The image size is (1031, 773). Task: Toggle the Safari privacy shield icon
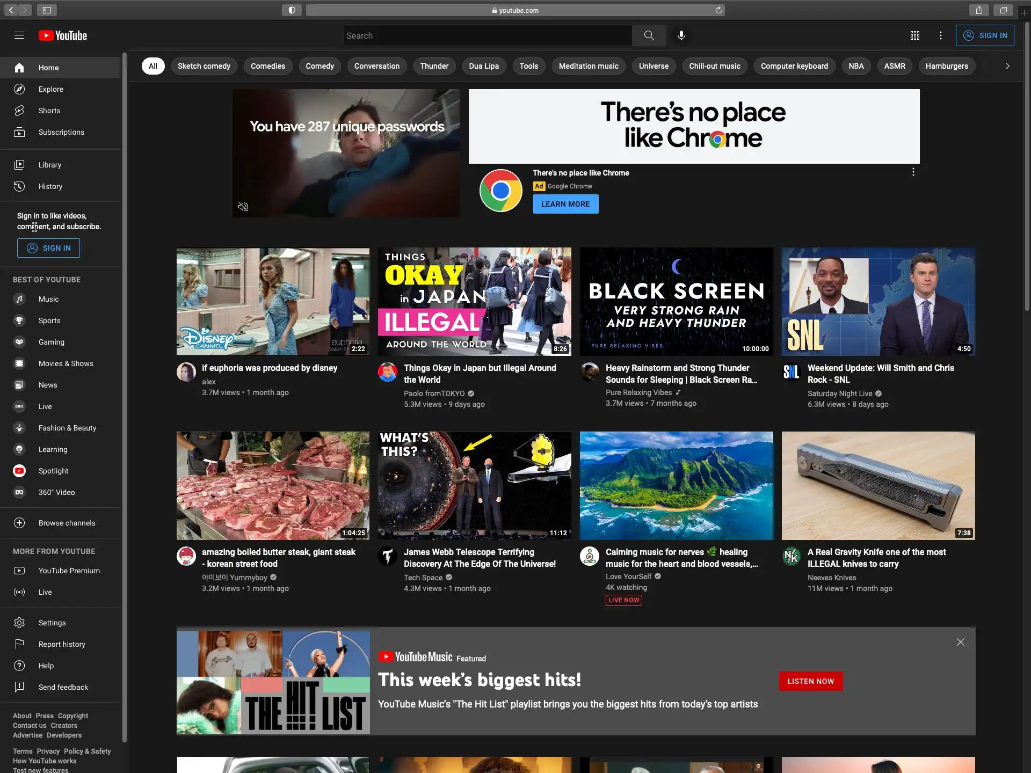pos(292,10)
